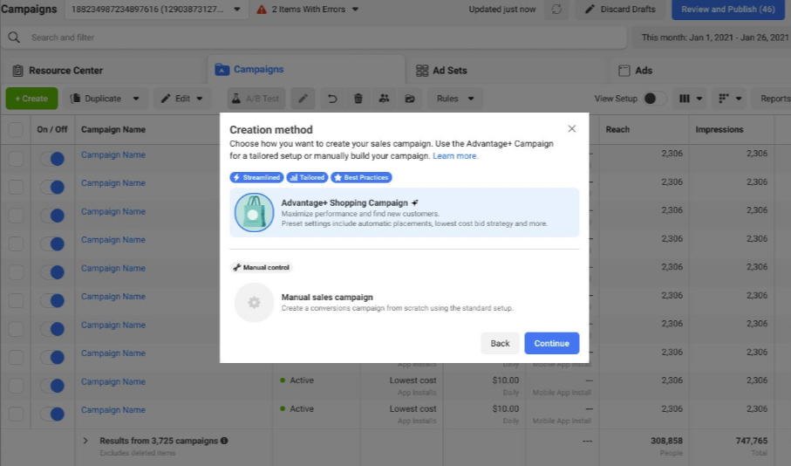This screenshot has width=791, height=466.
Task: Open the first Campaign Name link
Action: point(113,155)
